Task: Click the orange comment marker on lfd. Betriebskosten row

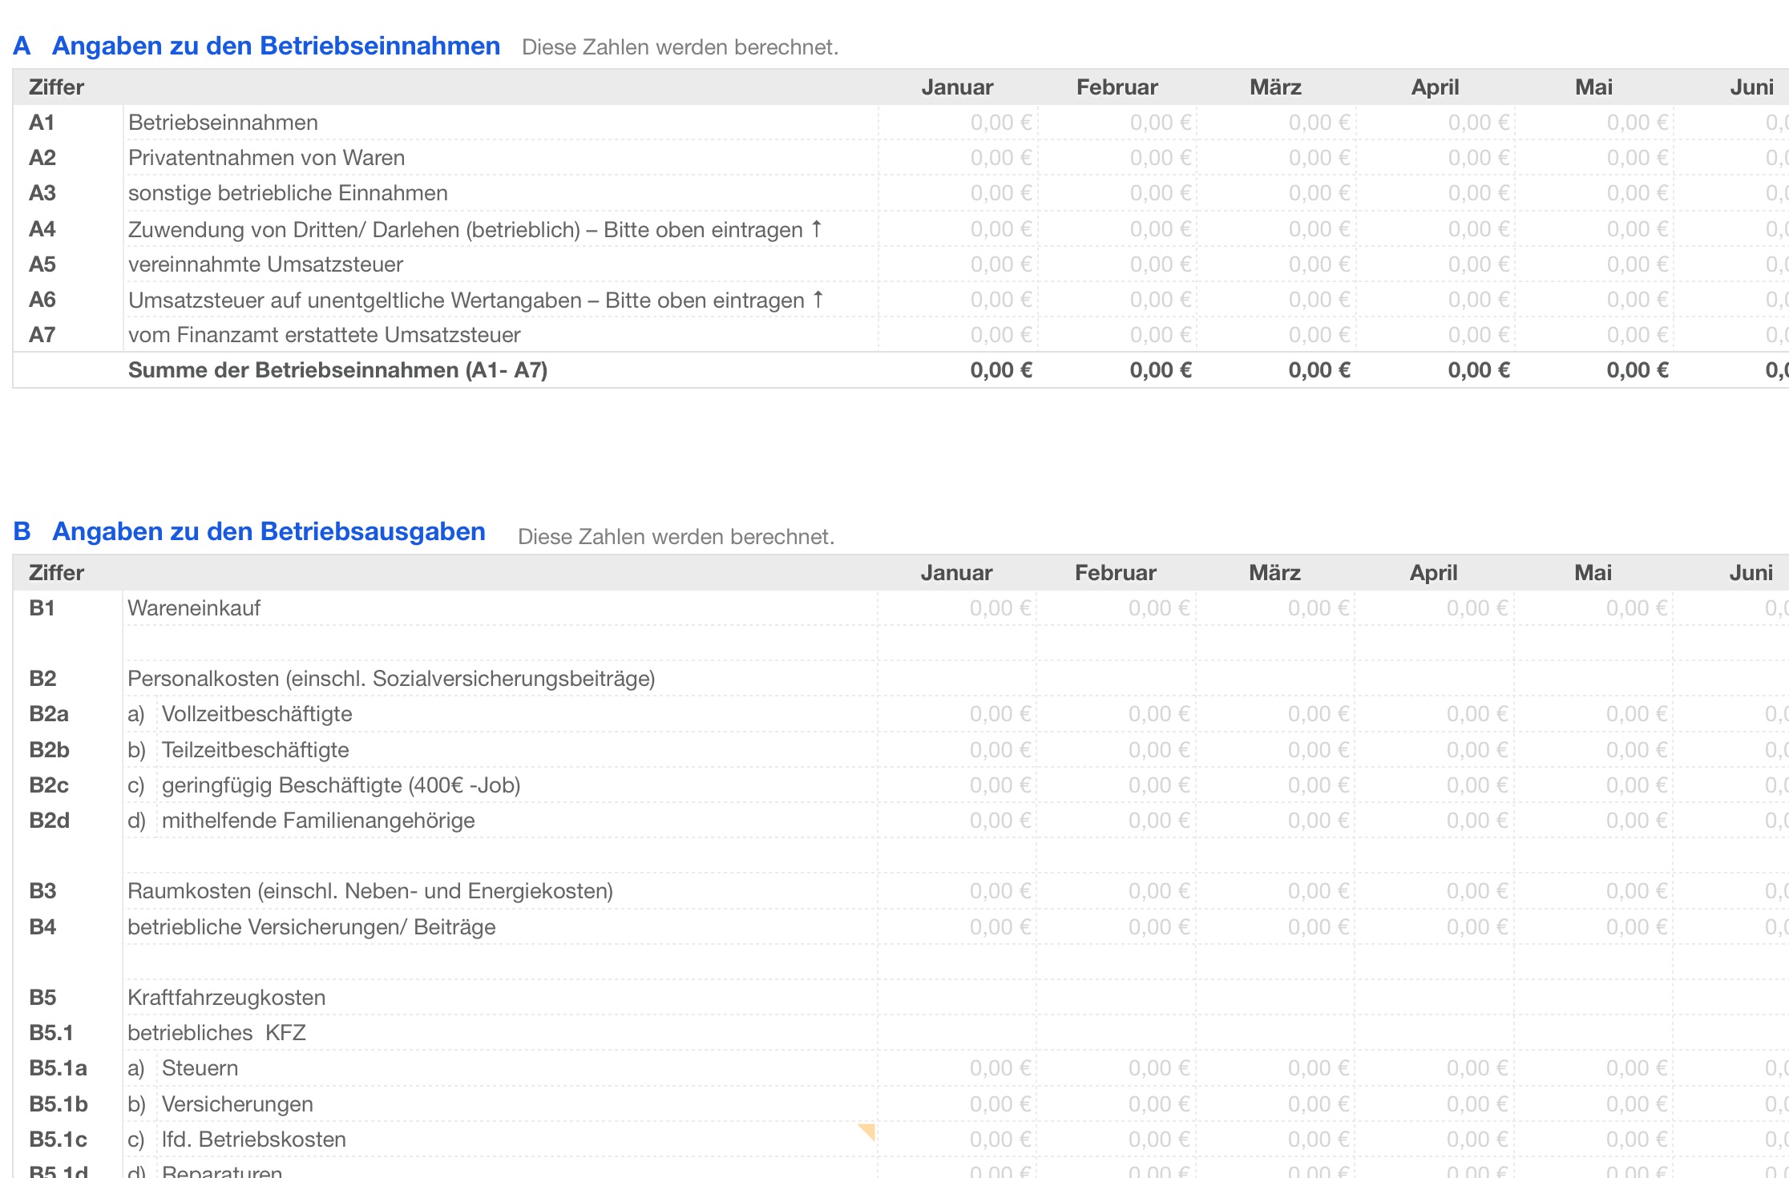Action: pyautogui.click(x=867, y=1130)
